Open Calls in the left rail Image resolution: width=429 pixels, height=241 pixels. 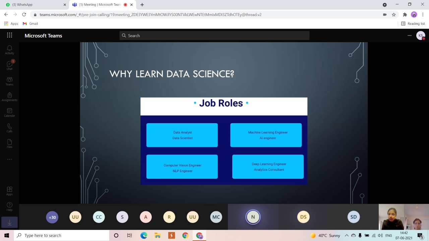(x=9, y=128)
